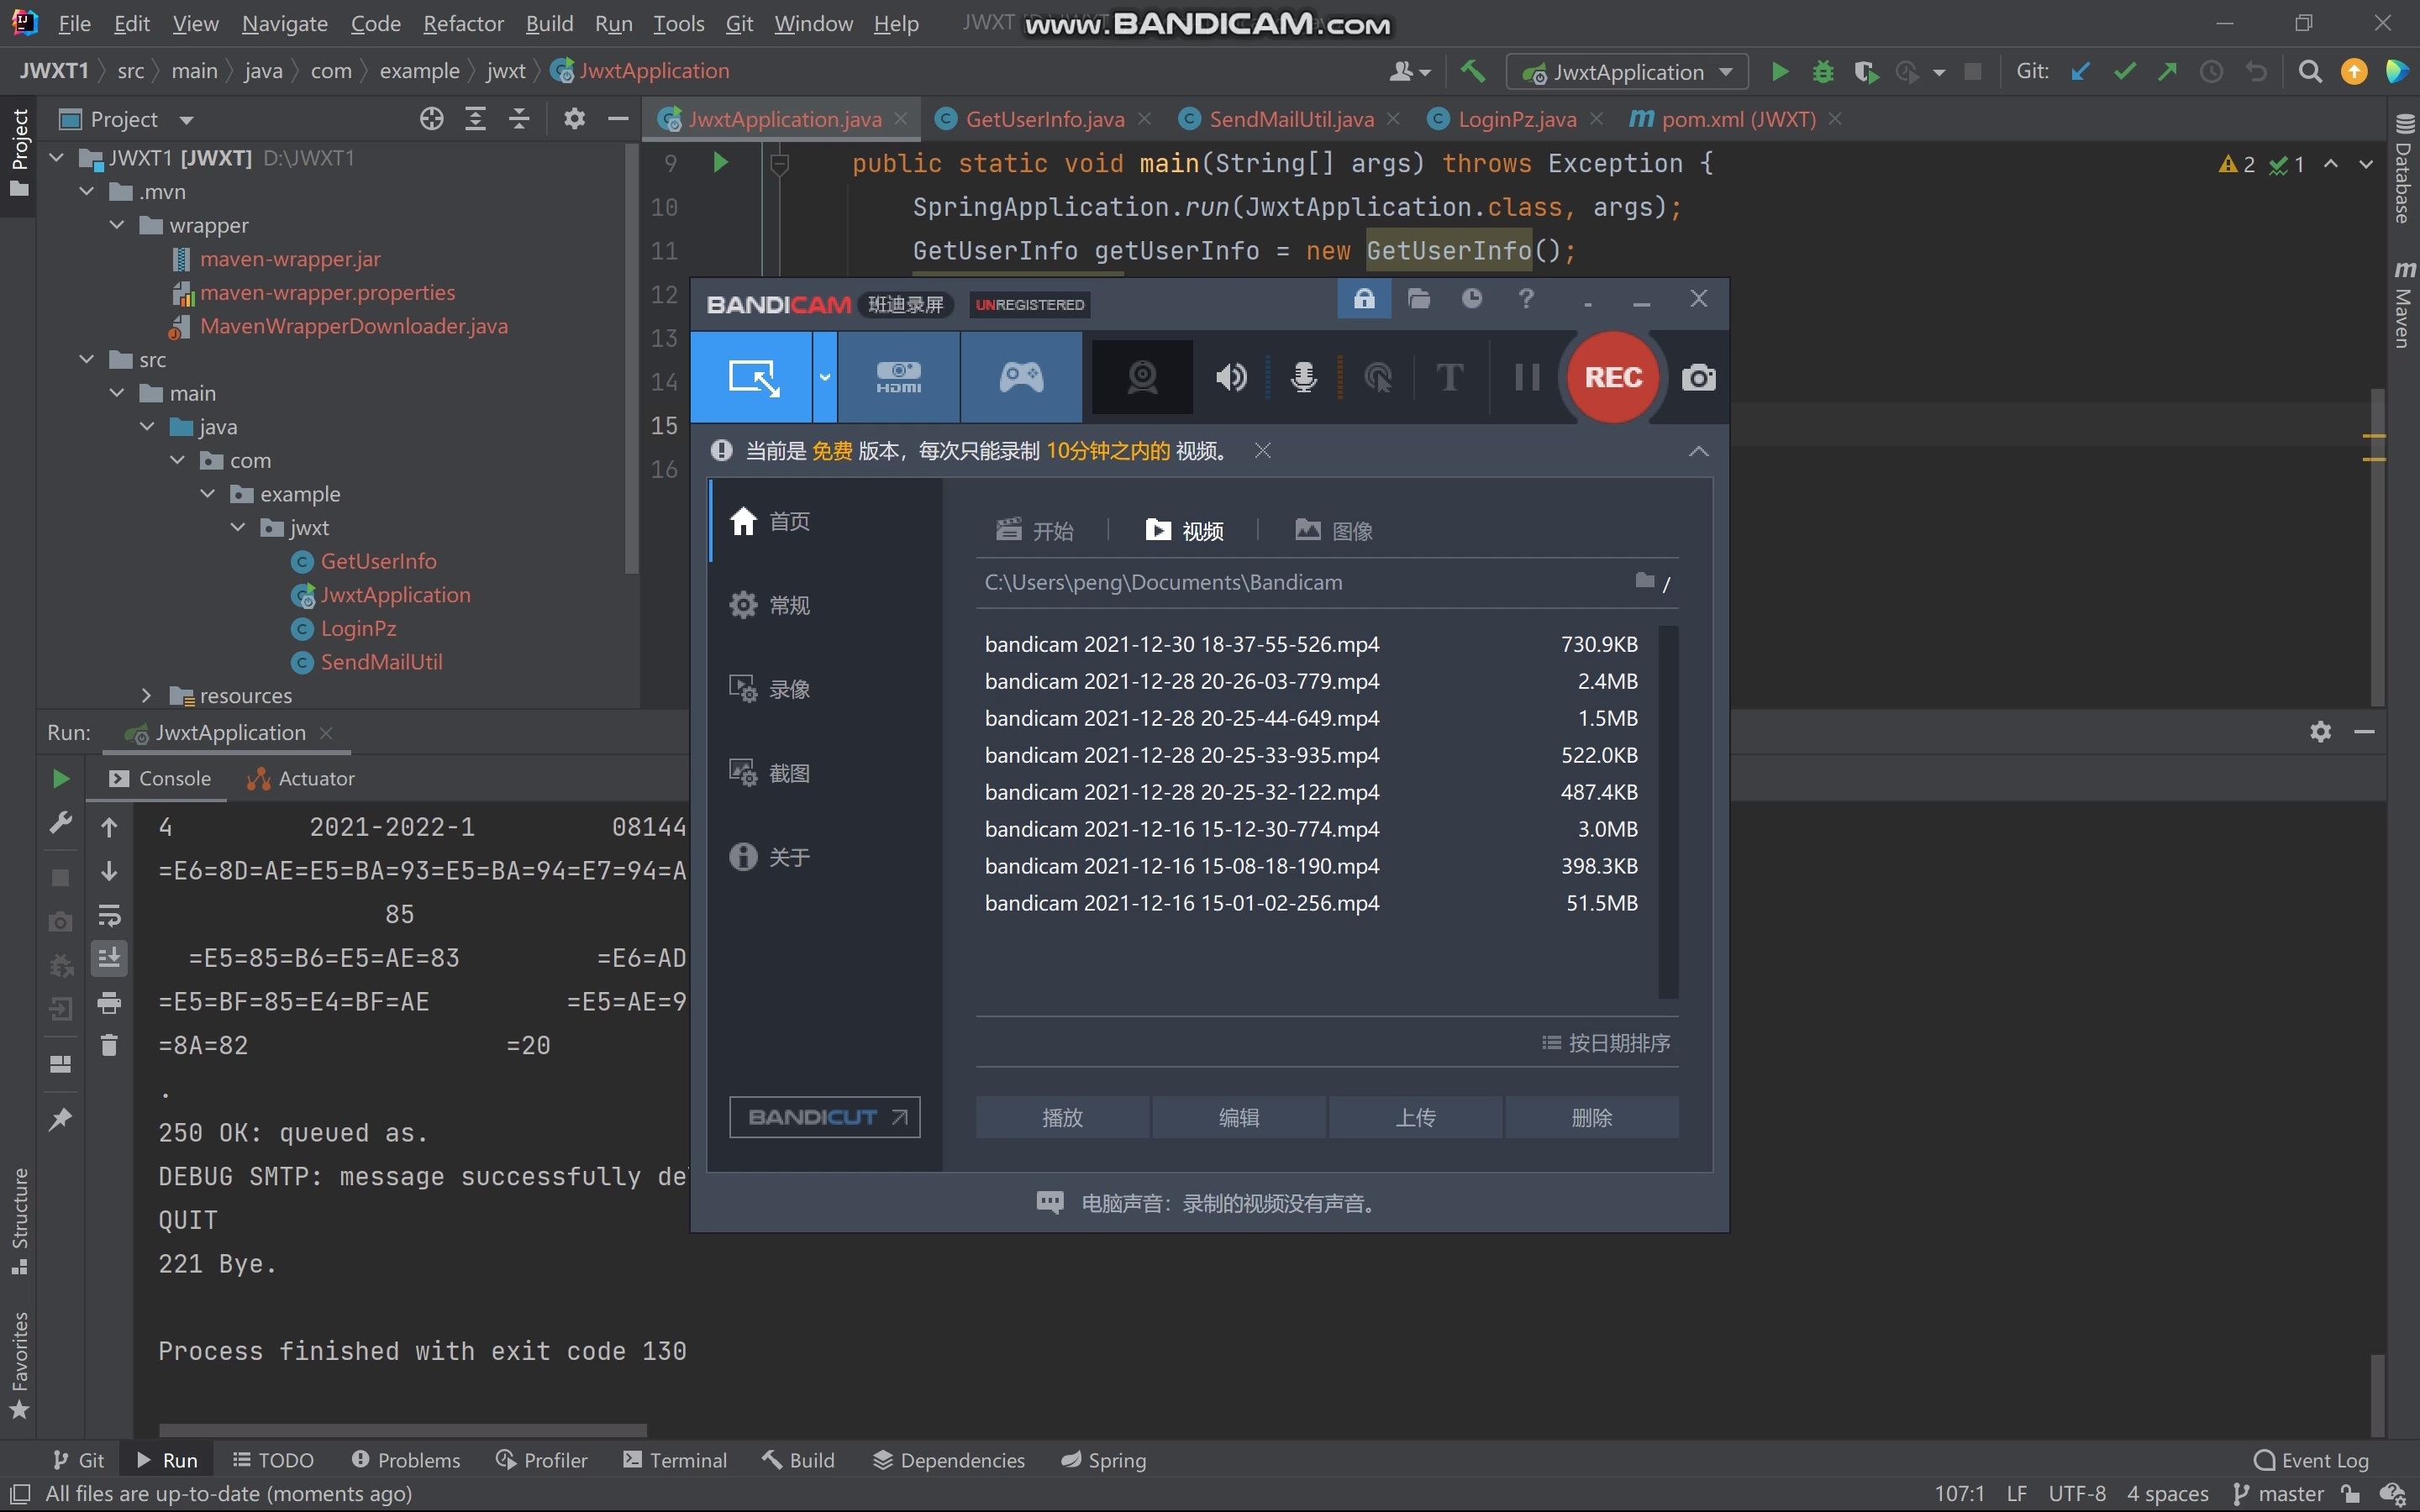This screenshot has width=2420, height=1512.
Task: Clear console with the trash icon
Action: [x=109, y=1045]
